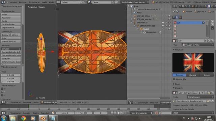Viewport: 216px width, 121px height.
Task: Open Fonte Única Imagem dropdown
Action: (200, 97)
